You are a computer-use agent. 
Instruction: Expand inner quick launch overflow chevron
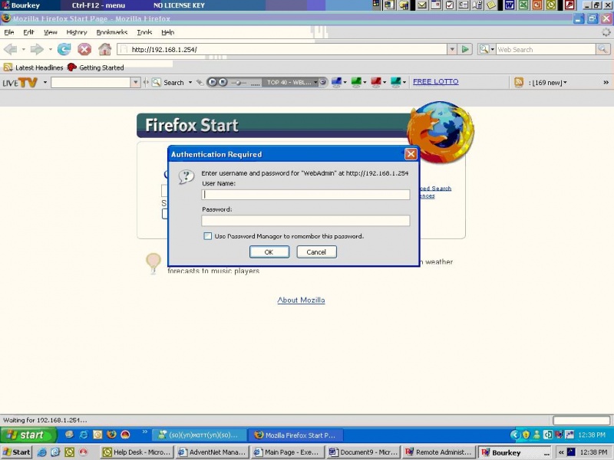pyautogui.click(x=144, y=432)
